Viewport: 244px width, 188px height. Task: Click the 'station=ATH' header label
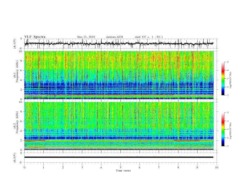tap(114, 37)
